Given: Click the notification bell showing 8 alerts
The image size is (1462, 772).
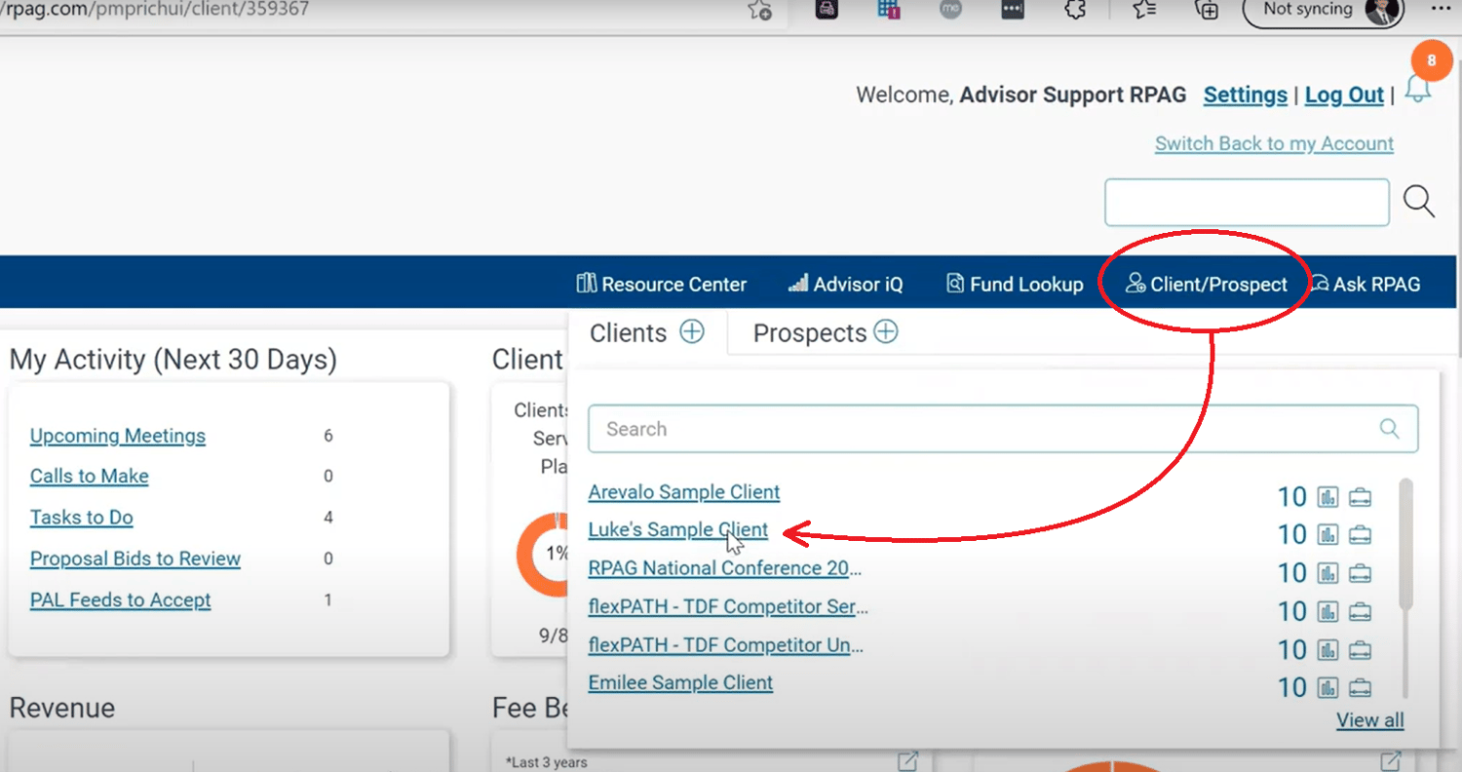Looking at the screenshot, I should click(1419, 88).
